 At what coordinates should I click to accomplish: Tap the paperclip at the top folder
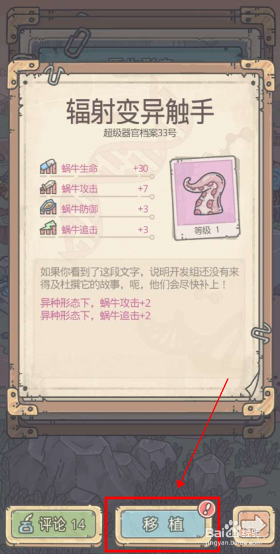click(77, 43)
